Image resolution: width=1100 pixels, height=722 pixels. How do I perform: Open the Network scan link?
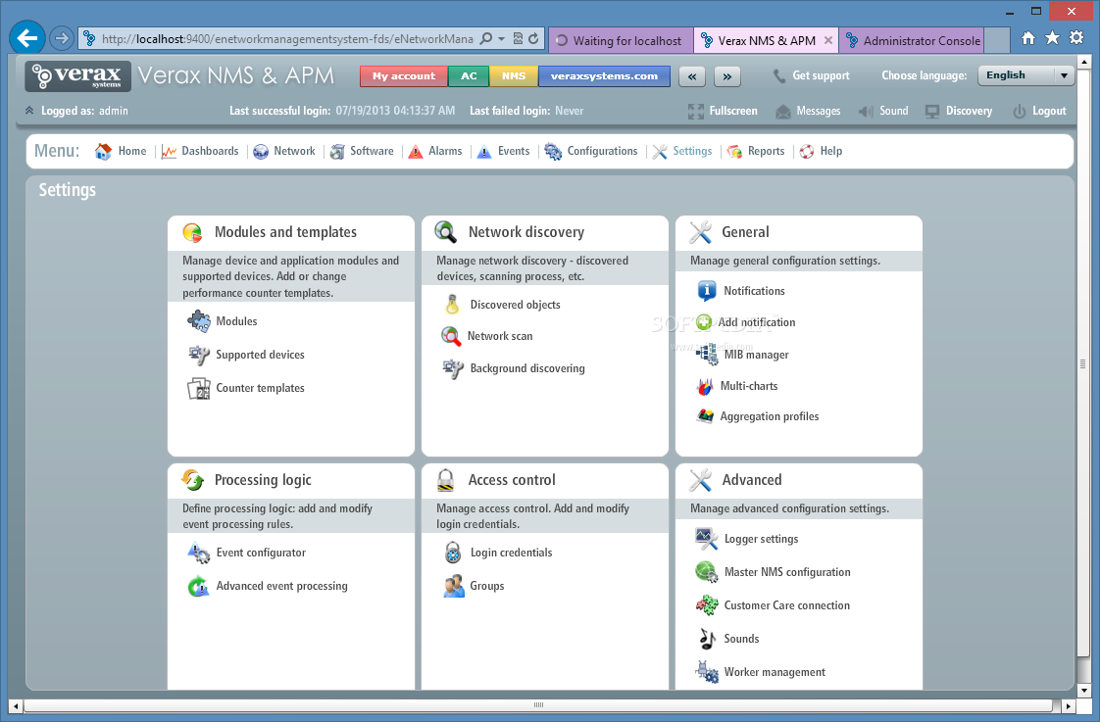point(499,336)
